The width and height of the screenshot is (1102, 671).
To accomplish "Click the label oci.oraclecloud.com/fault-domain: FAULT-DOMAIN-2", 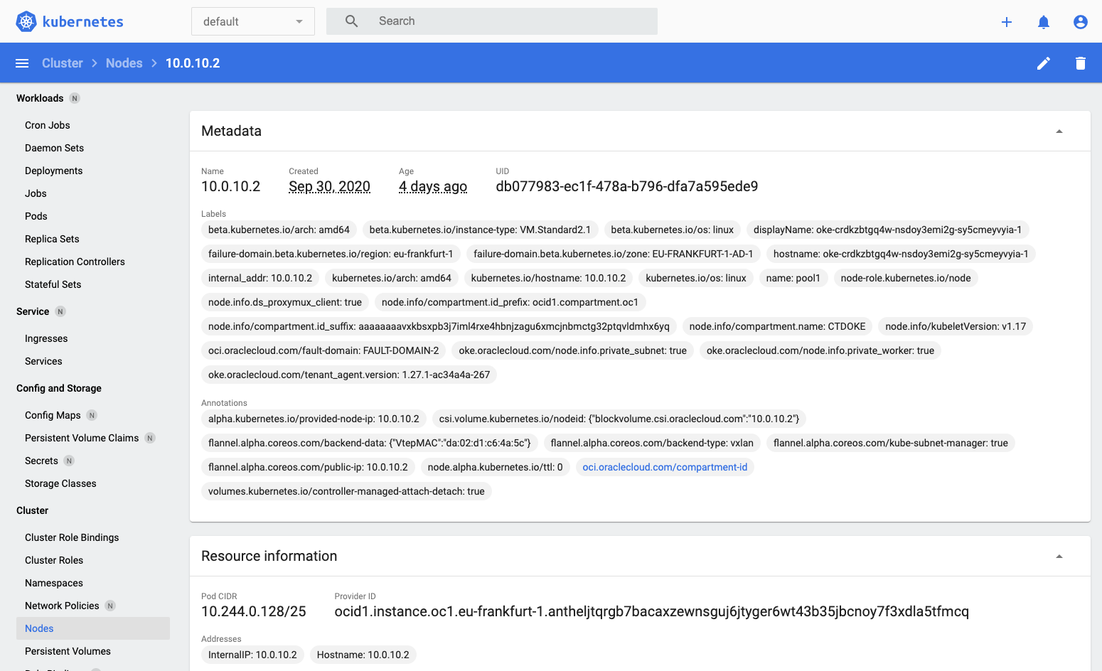I will (323, 350).
